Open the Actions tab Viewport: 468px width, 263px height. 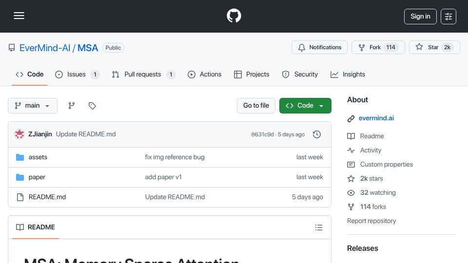click(x=204, y=74)
